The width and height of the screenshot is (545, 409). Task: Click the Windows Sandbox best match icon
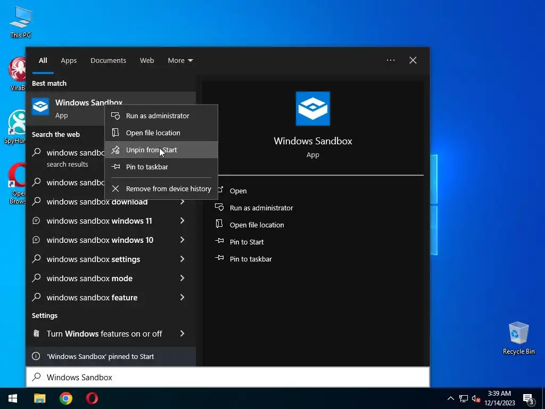click(x=40, y=107)
